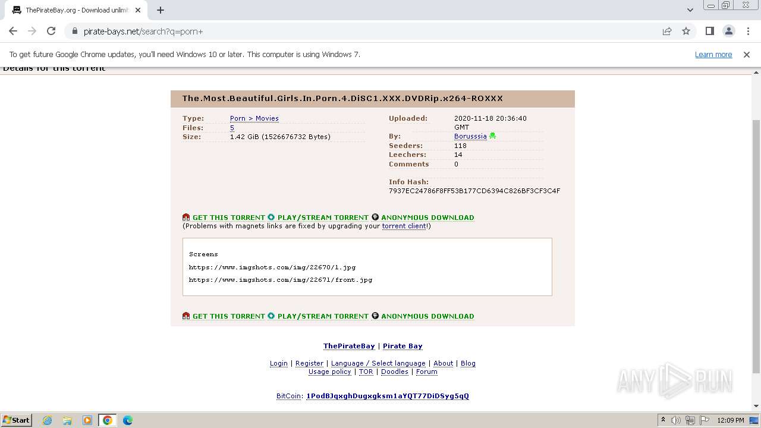Click top ANONYMOUS DOWNLOAD link
The height and width of the screenshot is (428, 761).
[x=427, y=218]
